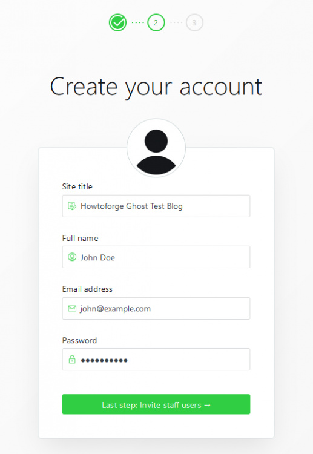Focus the Email address input field

click(156, 308)
